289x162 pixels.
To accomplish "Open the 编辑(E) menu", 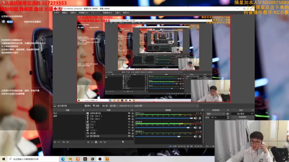I will point(65,13).
